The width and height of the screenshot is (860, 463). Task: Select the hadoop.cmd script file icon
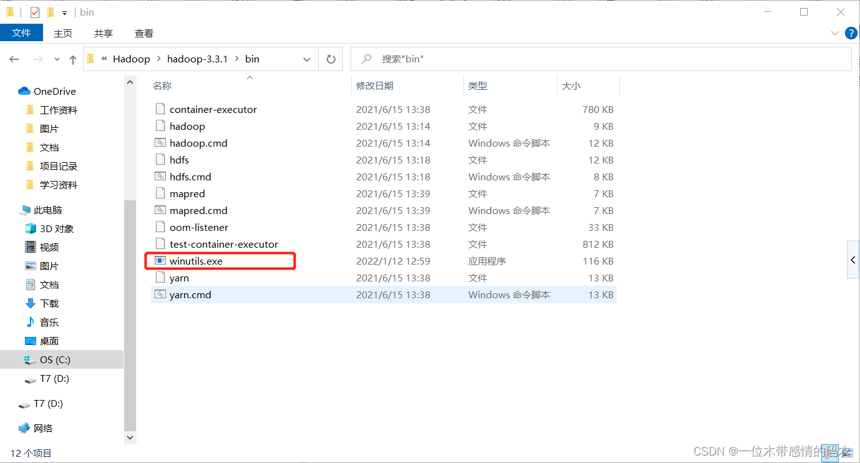click(x=160, y=143)
